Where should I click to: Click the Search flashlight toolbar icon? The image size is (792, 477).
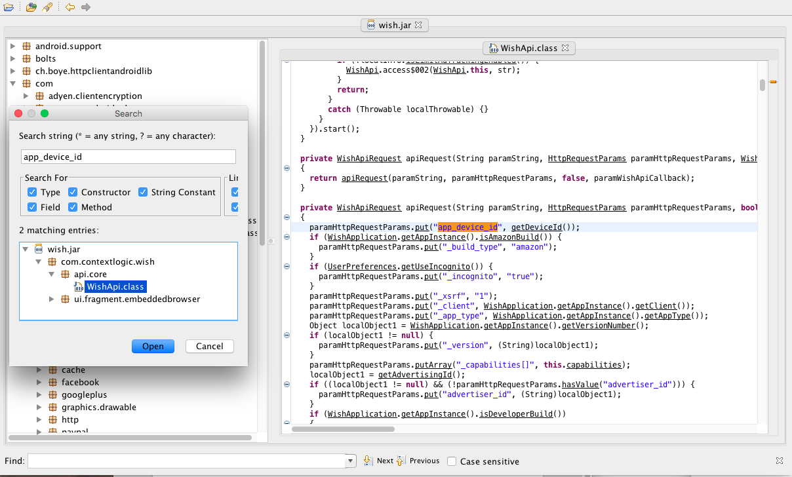47,7
